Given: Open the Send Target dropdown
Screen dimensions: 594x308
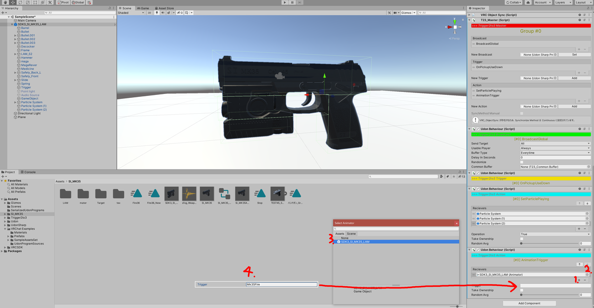Looking at the screenshot, I should [x=555, y=143].
